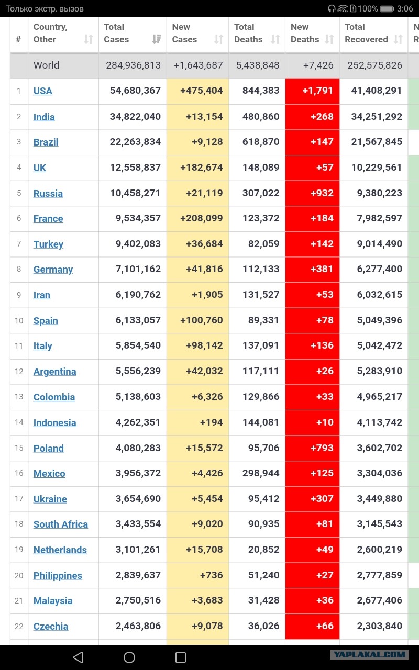The height and width of the screenshot is (670, 419).
Task: Open the Russia country link
Action: pyautogui.click(x=48, y=194)
